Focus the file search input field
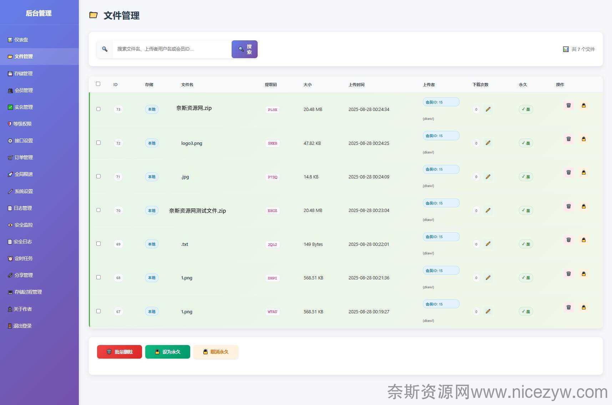Image resolution: width=612 pixels, height=405 pixels. pyautogui.click(x=171, y=49)
